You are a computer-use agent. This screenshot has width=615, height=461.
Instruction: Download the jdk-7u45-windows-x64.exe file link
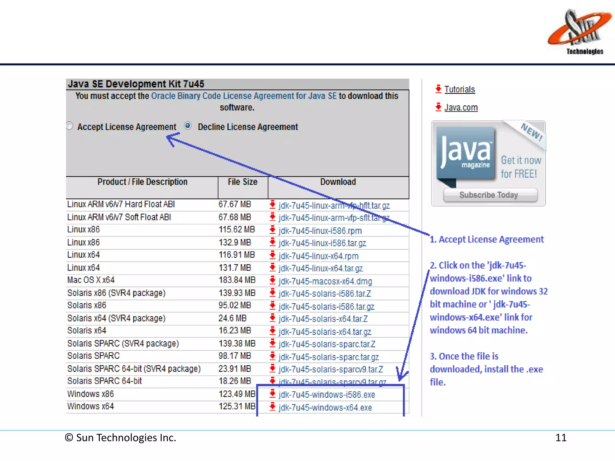tap(325, 408)
